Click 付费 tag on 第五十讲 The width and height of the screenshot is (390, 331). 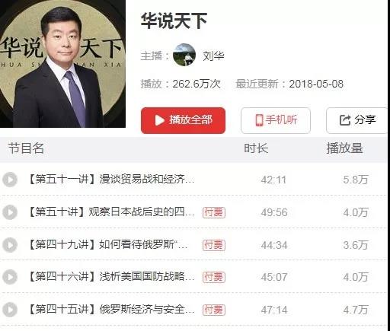click(x=214, y=212)
